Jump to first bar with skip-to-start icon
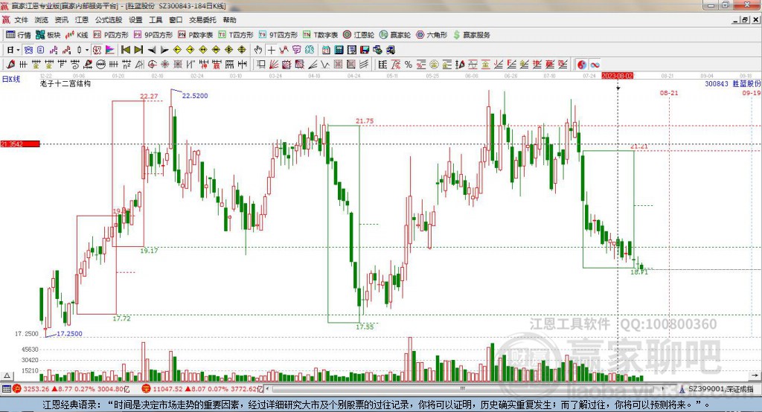Viewport: 762px width, 412px height. (125, 50)
